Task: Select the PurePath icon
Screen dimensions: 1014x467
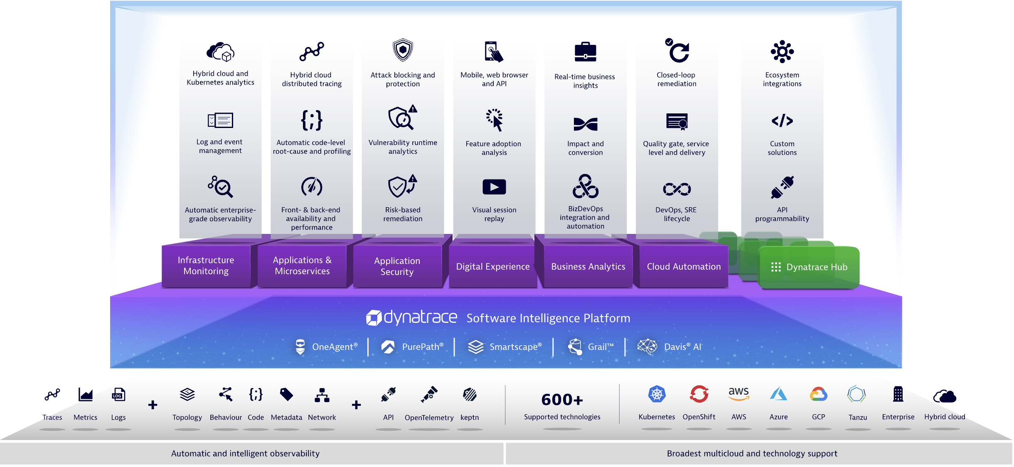Action: [x=388, y=347]
